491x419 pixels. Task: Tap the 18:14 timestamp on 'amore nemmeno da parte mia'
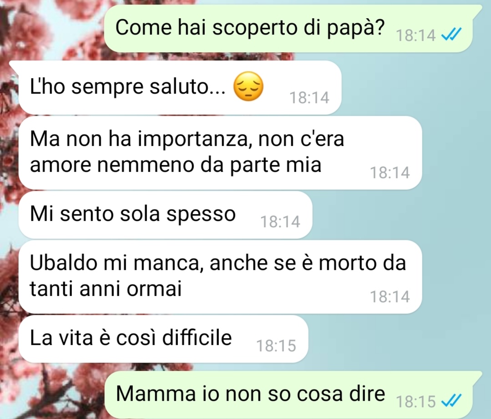(x=390, y=173)
